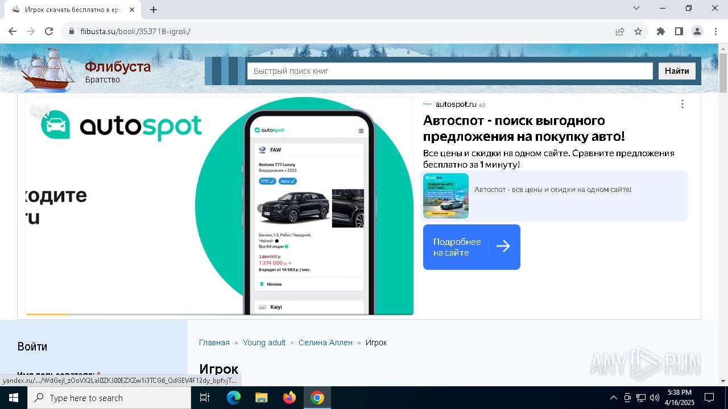Click the Chrome taskbar icon
The height and width of the screenshot is (409, 728).
pyautogui.click(x=317, y=398)
